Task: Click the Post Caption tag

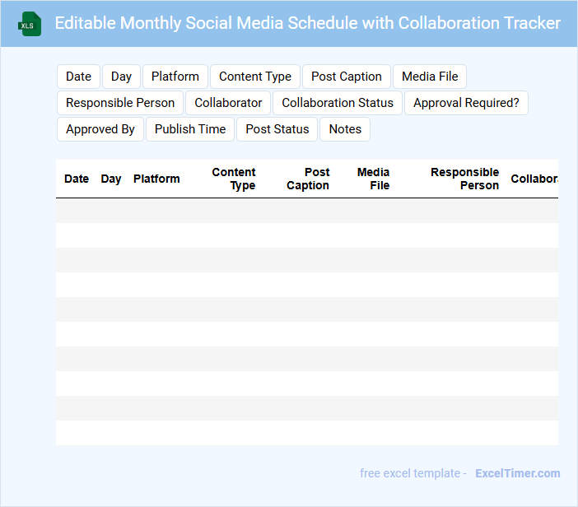Action: [347, 77]
